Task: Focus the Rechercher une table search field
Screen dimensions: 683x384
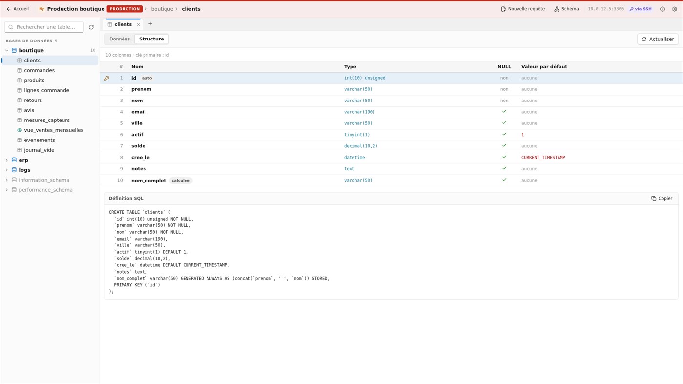Action: [x=44, y=27]
